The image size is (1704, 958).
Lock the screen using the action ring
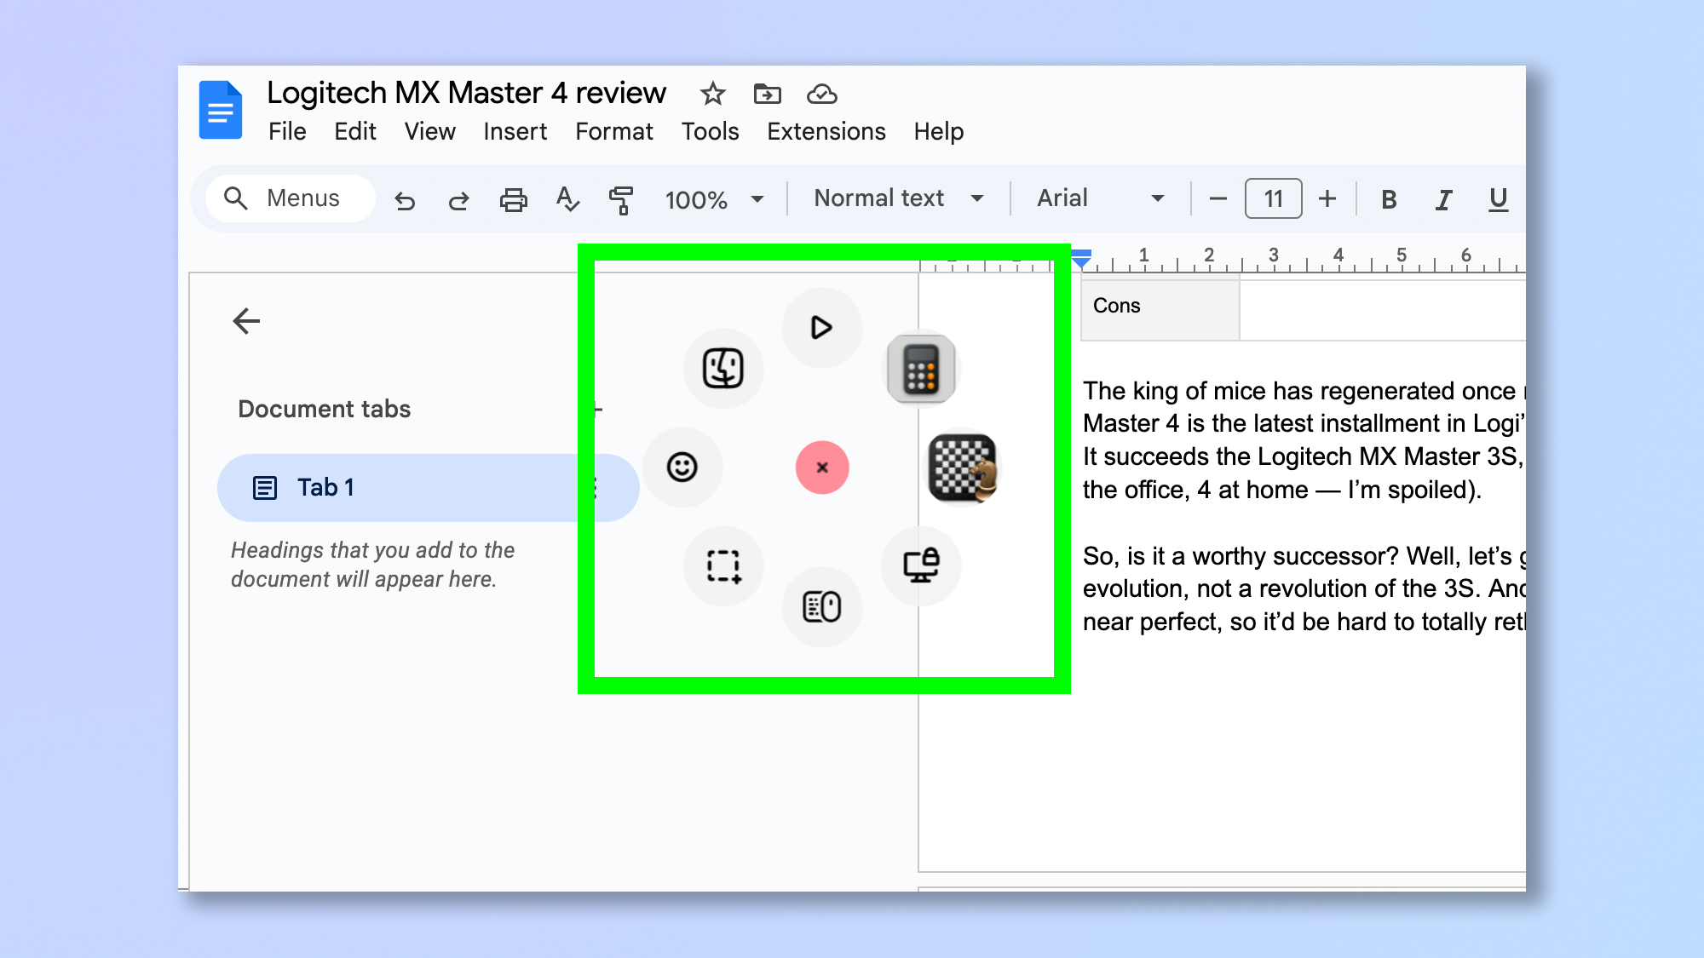coord(921,565)
